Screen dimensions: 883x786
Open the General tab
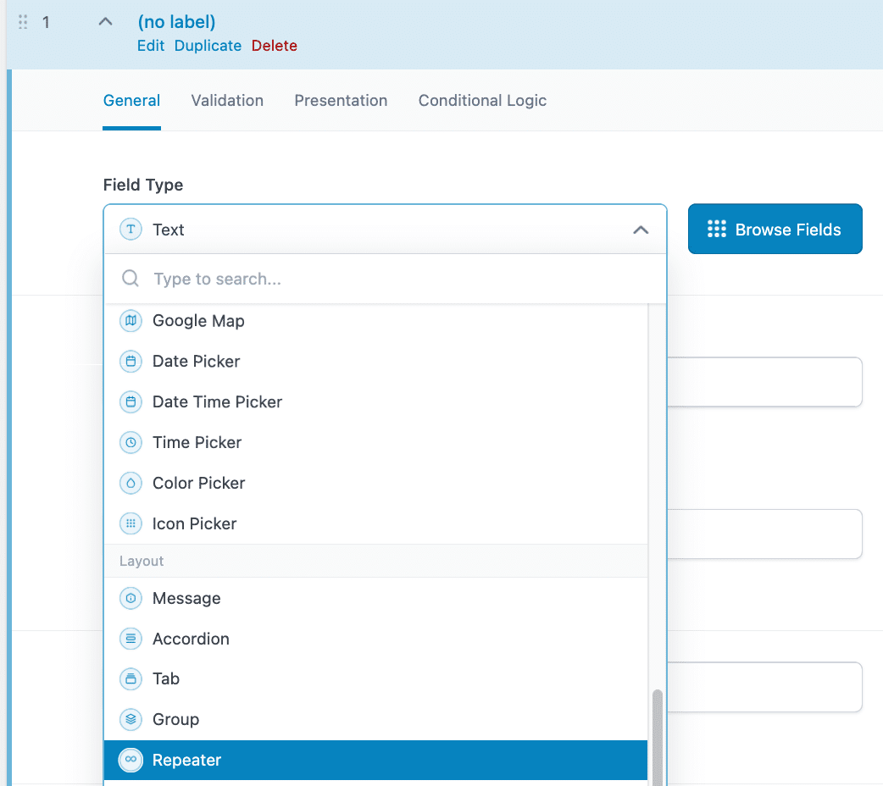[132, 101]
